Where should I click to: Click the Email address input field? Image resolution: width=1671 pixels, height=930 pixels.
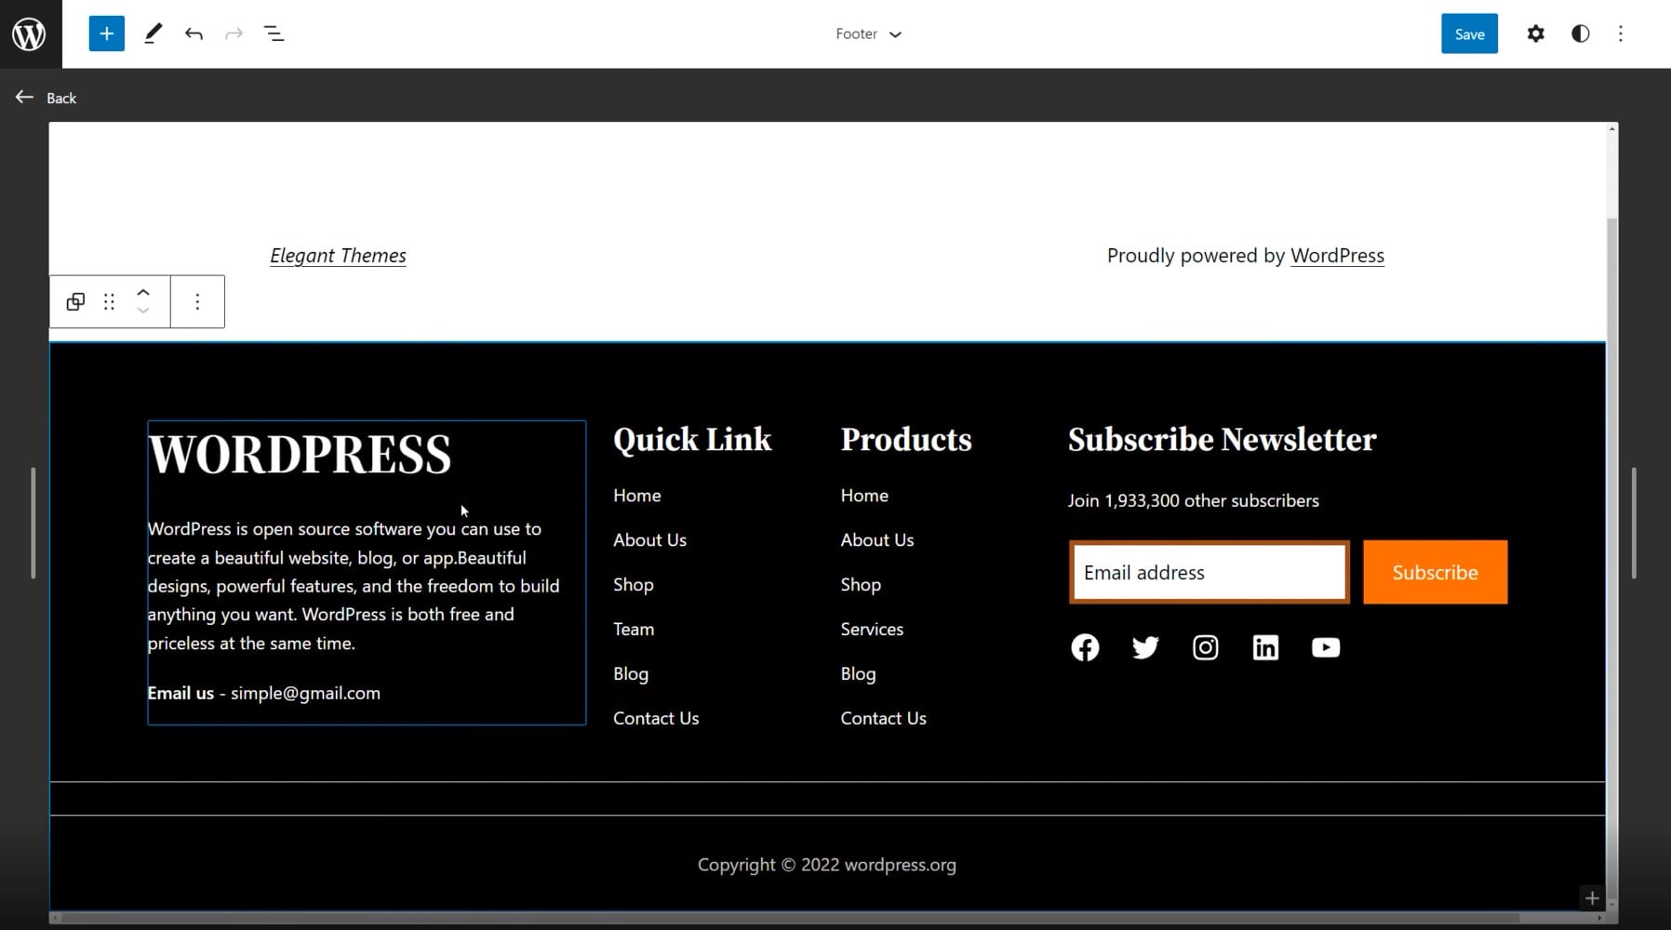pos(1208,572)
